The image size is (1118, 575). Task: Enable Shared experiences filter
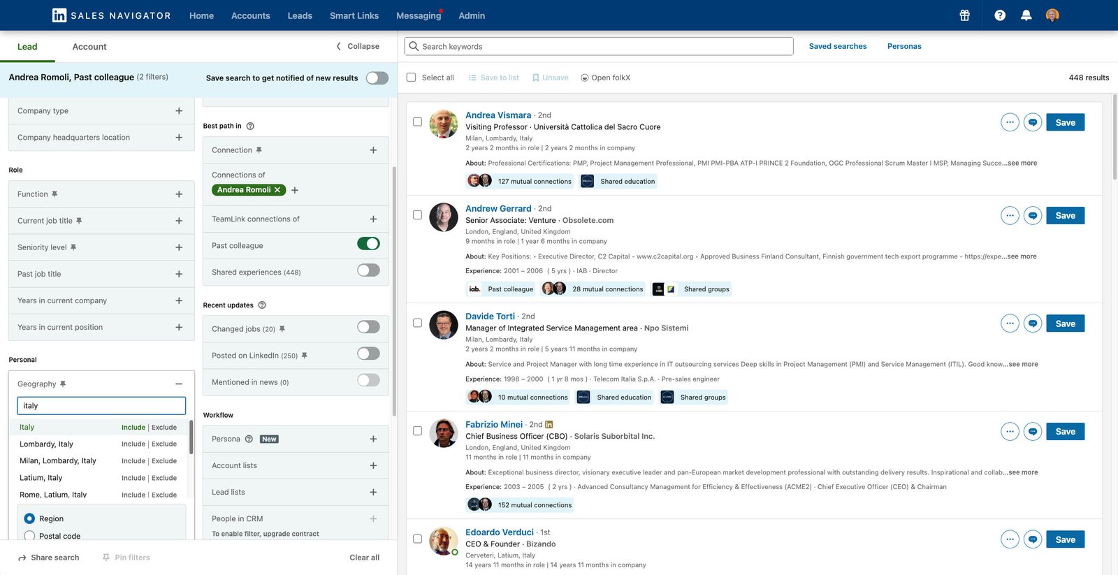(x=368, y=270)
